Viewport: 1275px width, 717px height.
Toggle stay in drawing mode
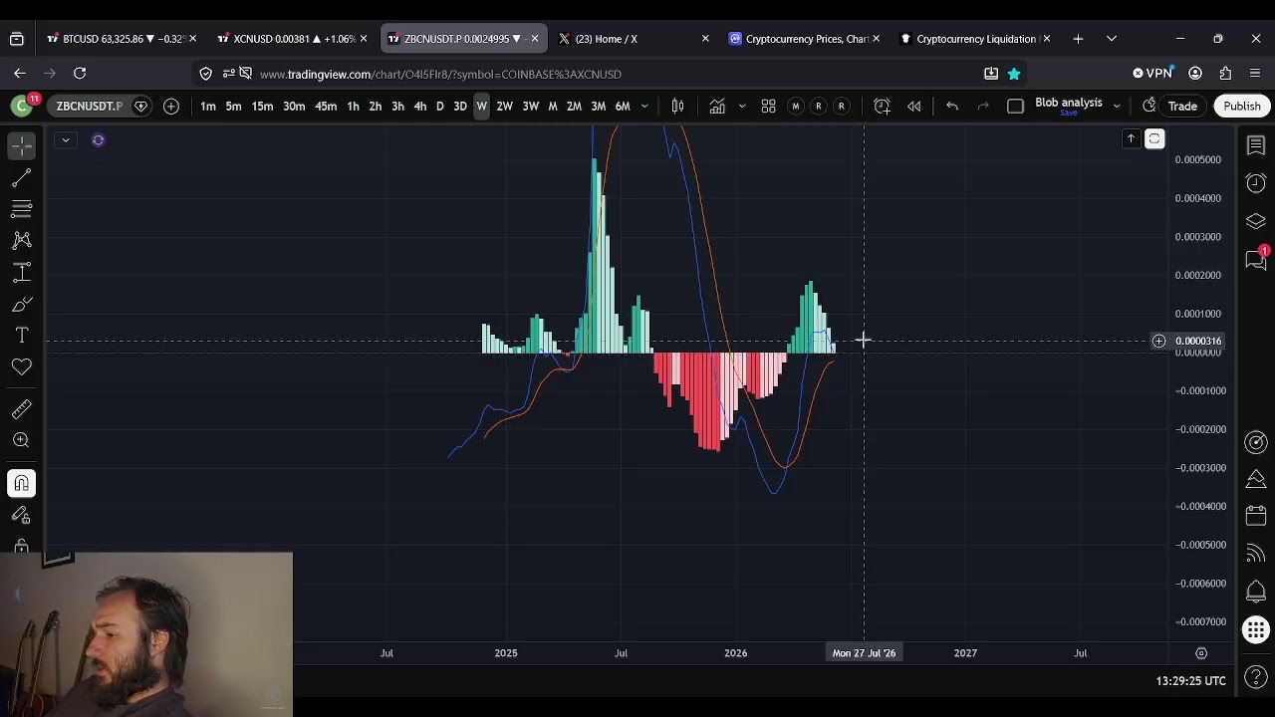click(x=21, y=515)
